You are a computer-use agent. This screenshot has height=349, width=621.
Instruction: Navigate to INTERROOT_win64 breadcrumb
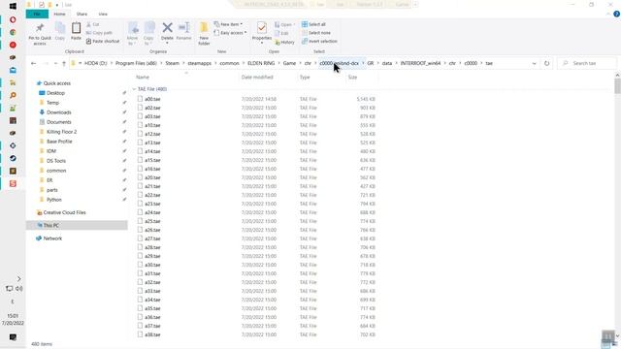[420, 63]
